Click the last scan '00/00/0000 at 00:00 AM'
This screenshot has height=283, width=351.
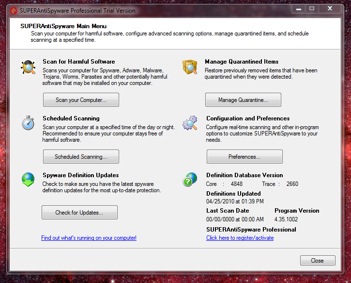coord(235,219)
